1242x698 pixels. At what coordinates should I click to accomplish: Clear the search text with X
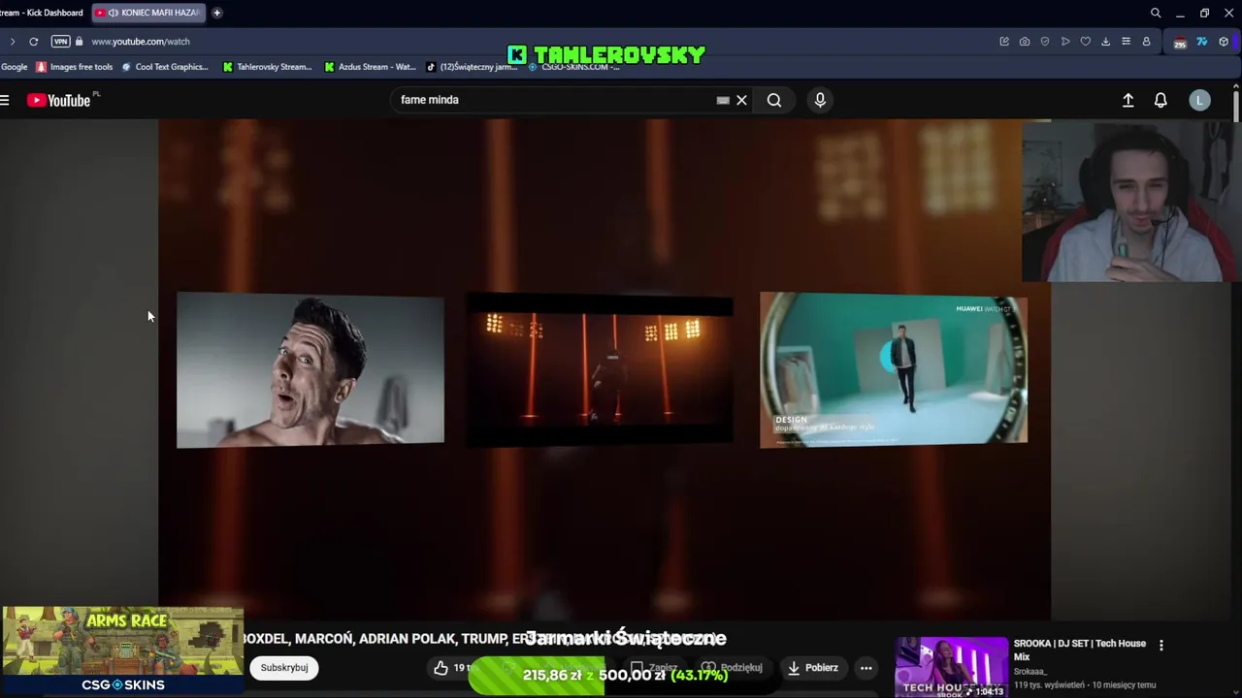[741, 100]
